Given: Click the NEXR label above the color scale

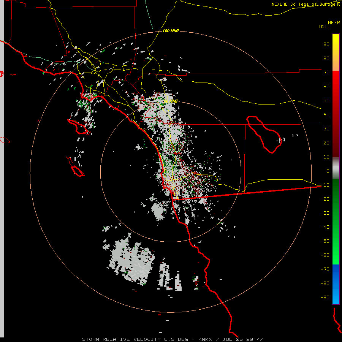Looking at the screenshot, I should coord(334,23).
